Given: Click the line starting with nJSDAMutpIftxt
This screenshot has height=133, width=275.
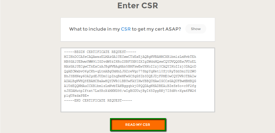Looking at the screenshot, I should (130, 91).
